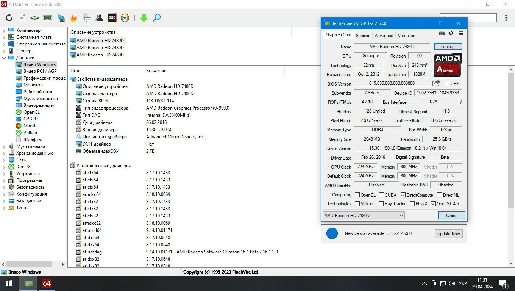This screenshot has height=291, width=515.
Task: Toggle the PhysX checkbox
Action: point(412,204)
